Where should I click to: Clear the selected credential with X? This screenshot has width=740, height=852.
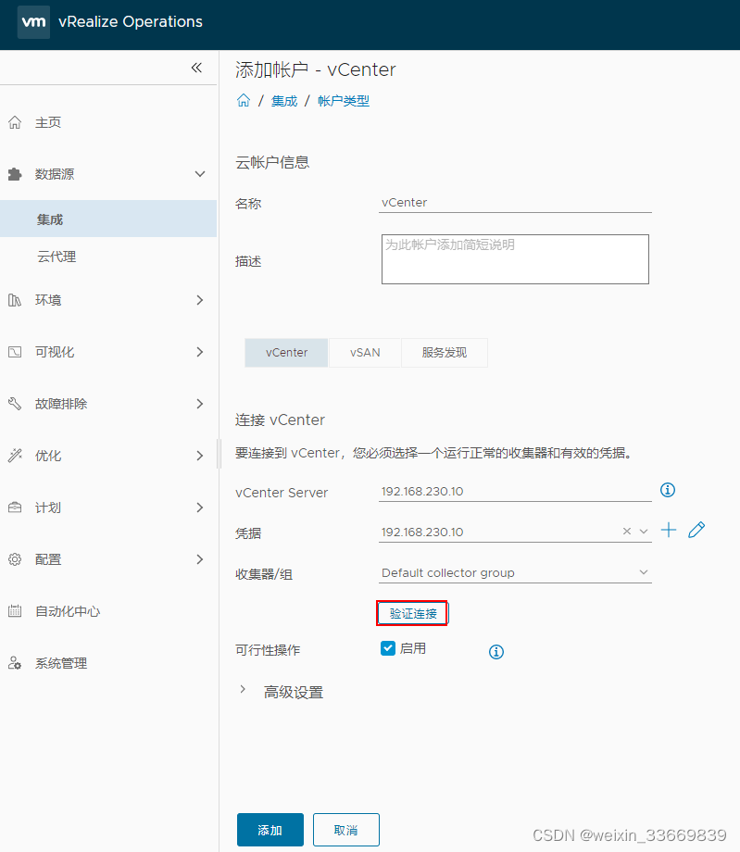(627, 532)
